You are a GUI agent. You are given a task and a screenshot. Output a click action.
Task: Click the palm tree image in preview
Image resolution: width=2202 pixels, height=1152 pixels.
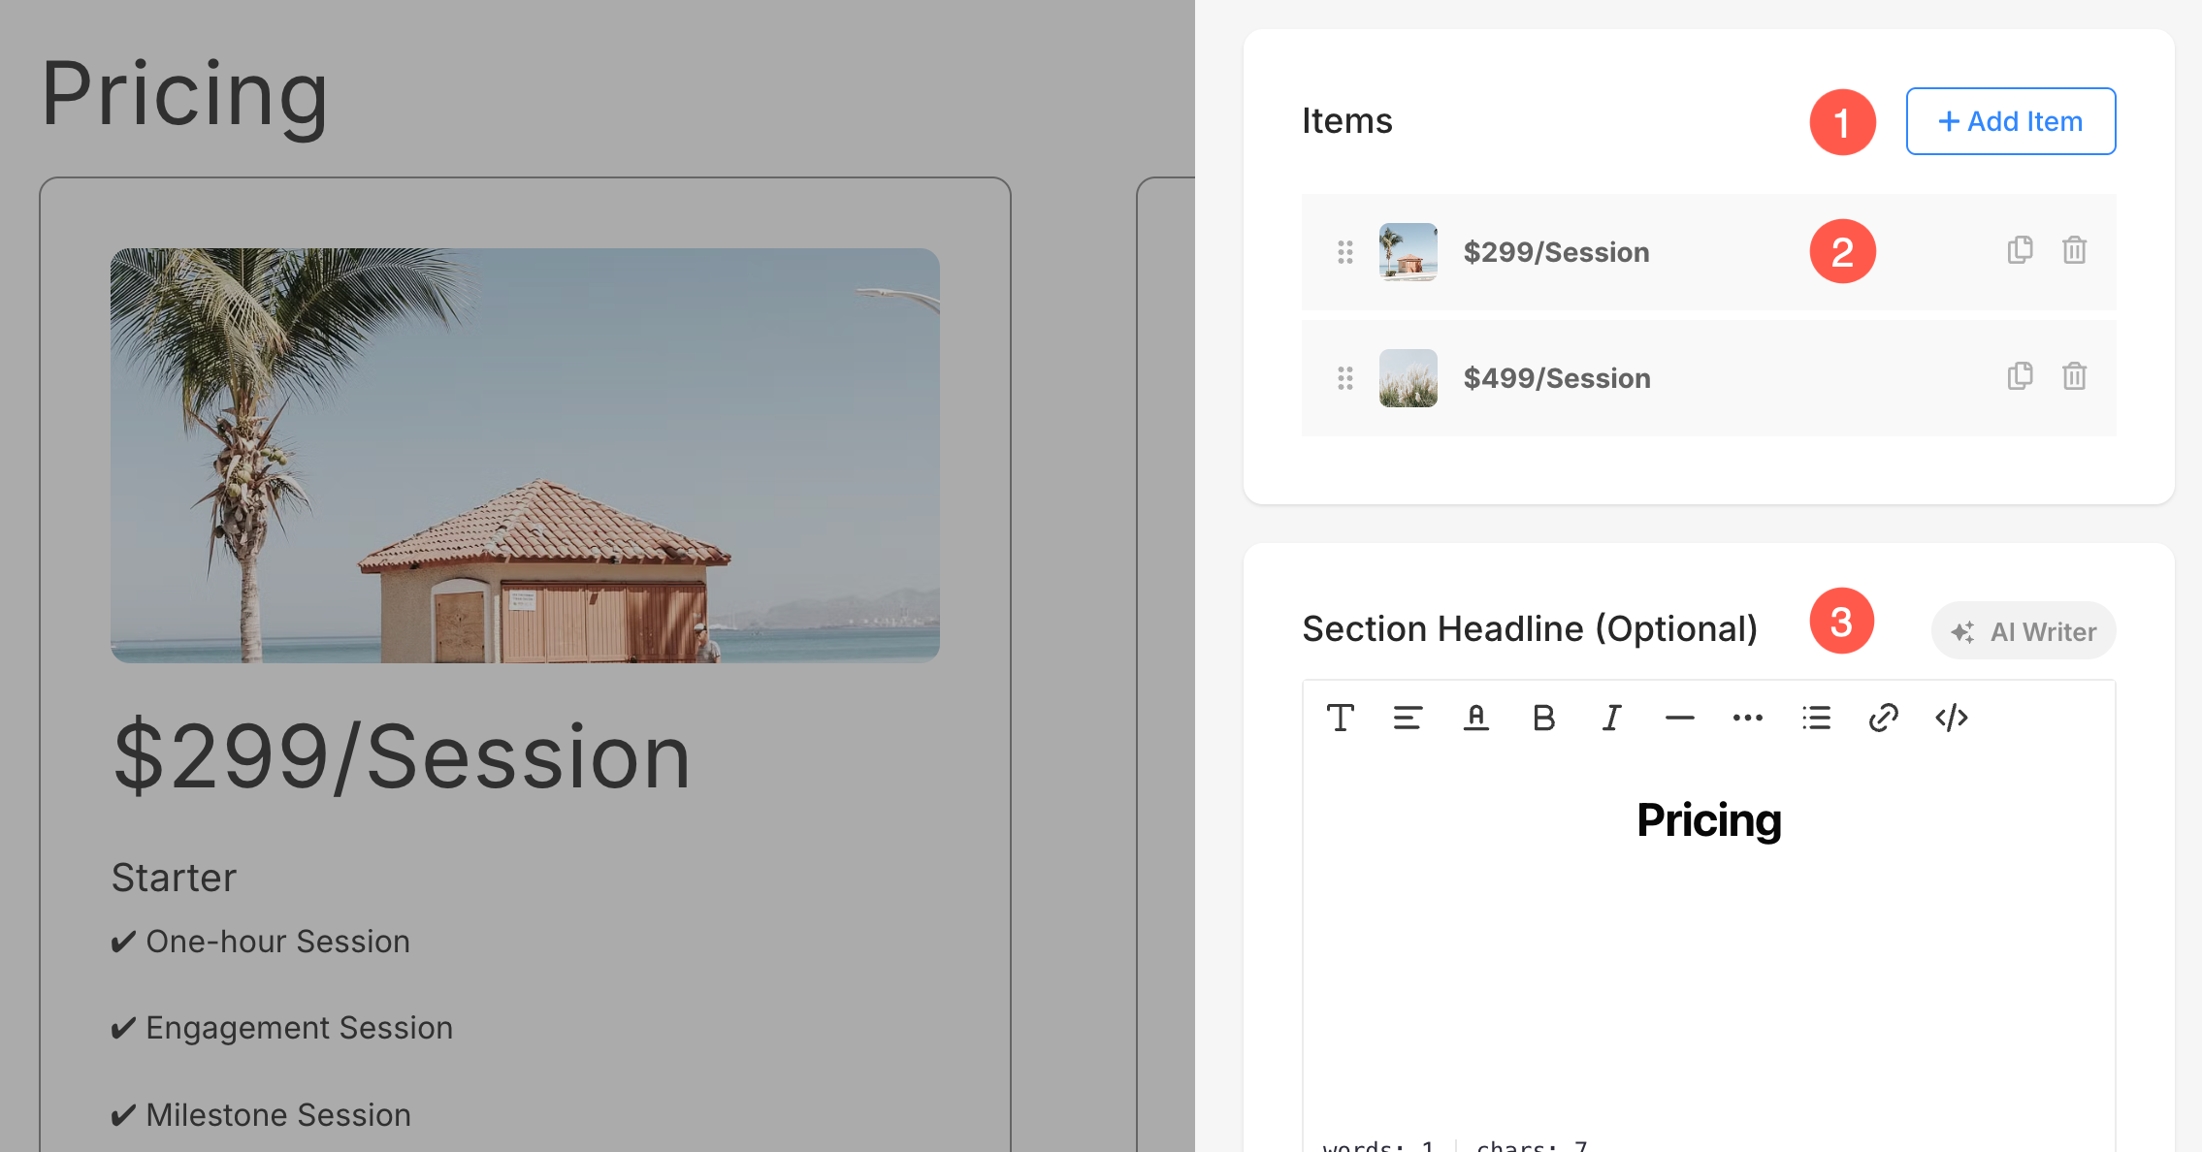point(525,456)
